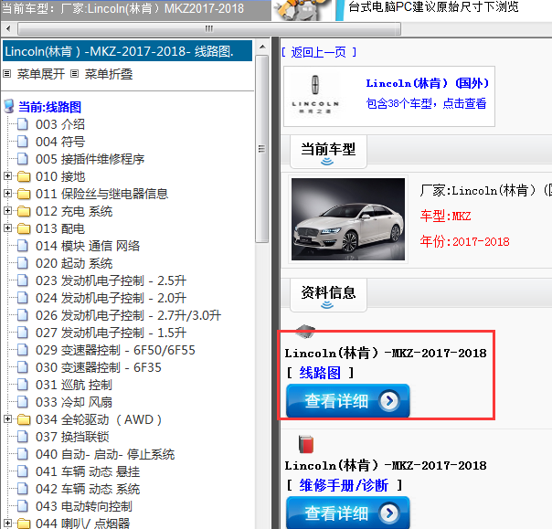Click the page icon beside 033 冷却 风扇
The image size is (552, 529).
tap(23, 402)
